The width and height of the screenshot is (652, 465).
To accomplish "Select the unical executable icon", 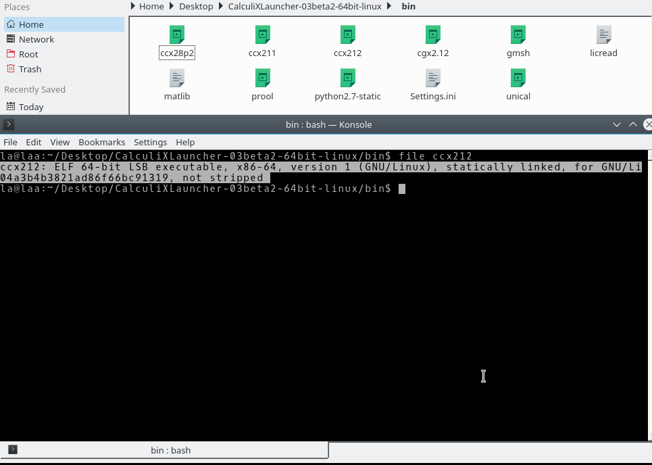I will [x=518, y=78].
